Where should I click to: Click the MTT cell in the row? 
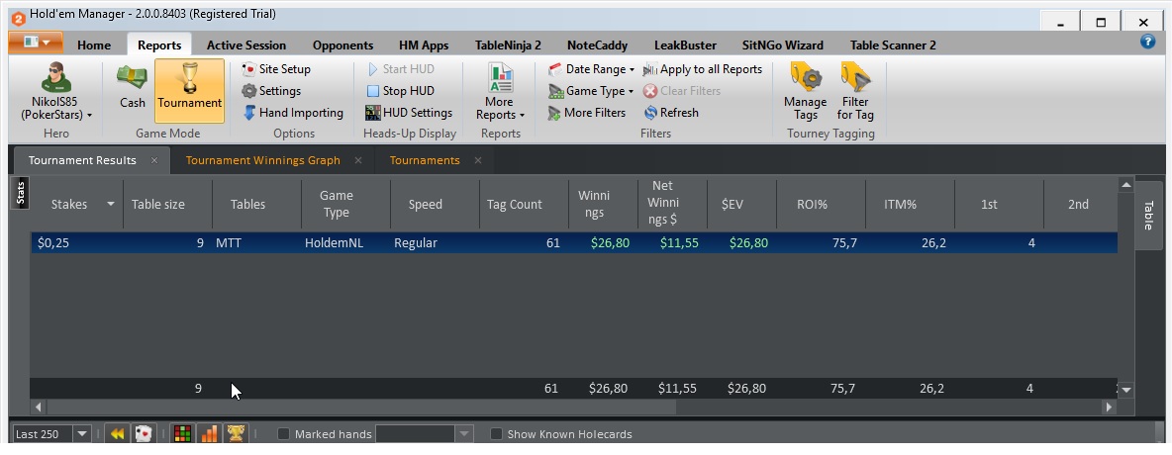pos(257,242)
